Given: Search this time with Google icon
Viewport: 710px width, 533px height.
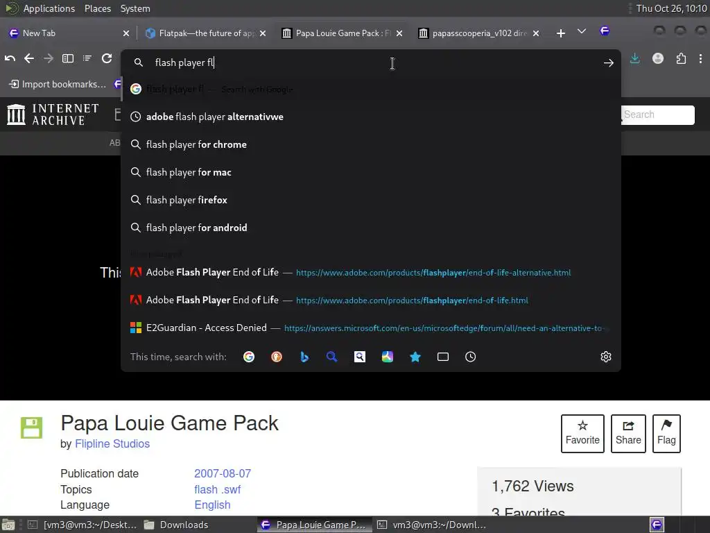Looking at the screenshot, I should click(x=249, y=357).
